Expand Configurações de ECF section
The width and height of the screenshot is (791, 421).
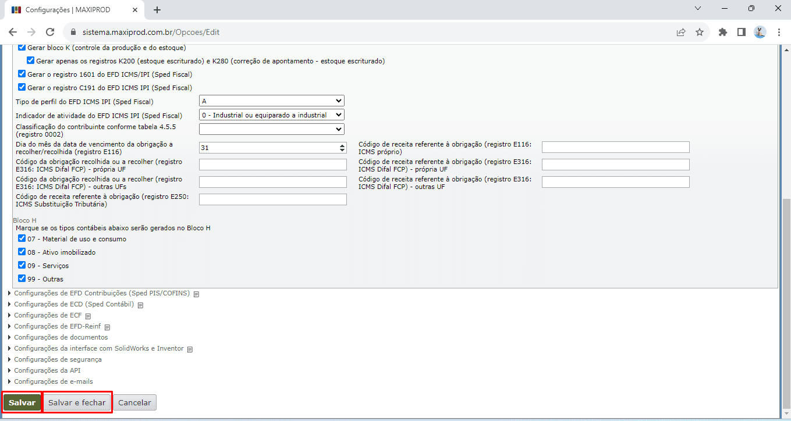[x=48, y=315]
